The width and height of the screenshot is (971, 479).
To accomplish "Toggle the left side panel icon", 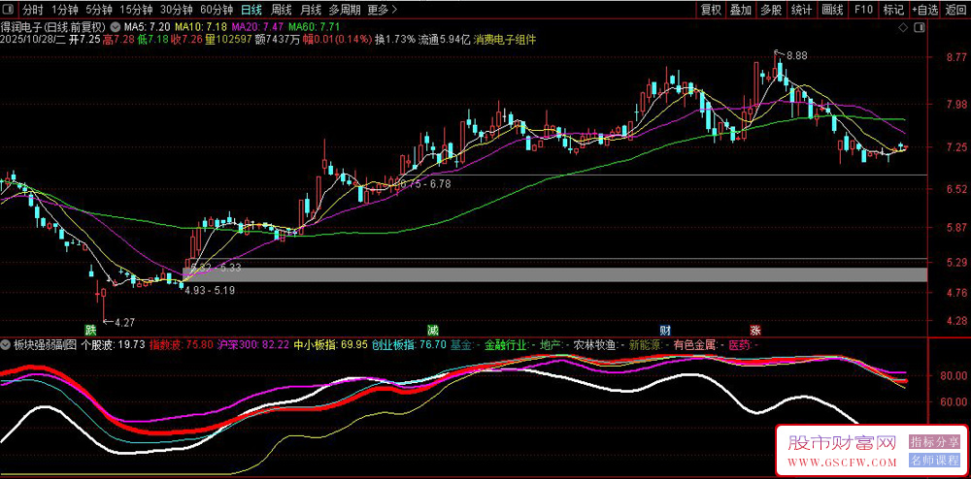I will pos(10,10).
